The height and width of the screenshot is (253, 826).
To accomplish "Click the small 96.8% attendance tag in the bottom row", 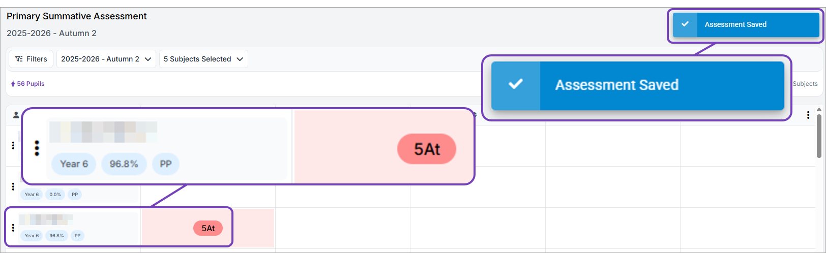I will (56, 236).
